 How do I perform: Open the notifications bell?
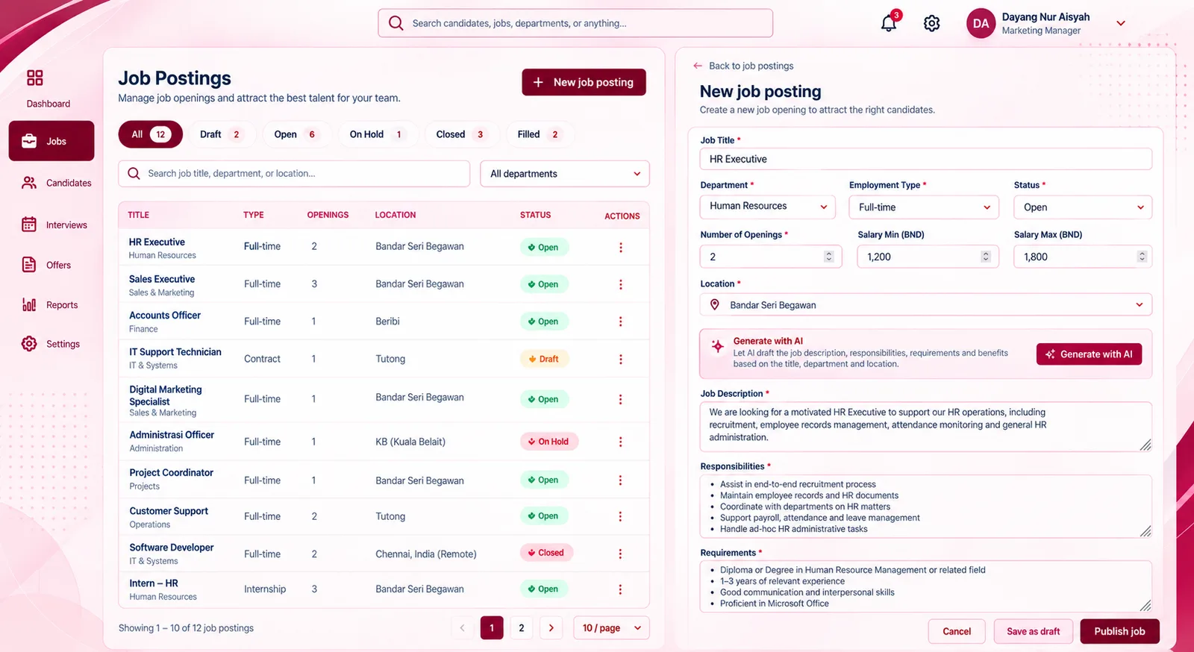click(888, 23)
